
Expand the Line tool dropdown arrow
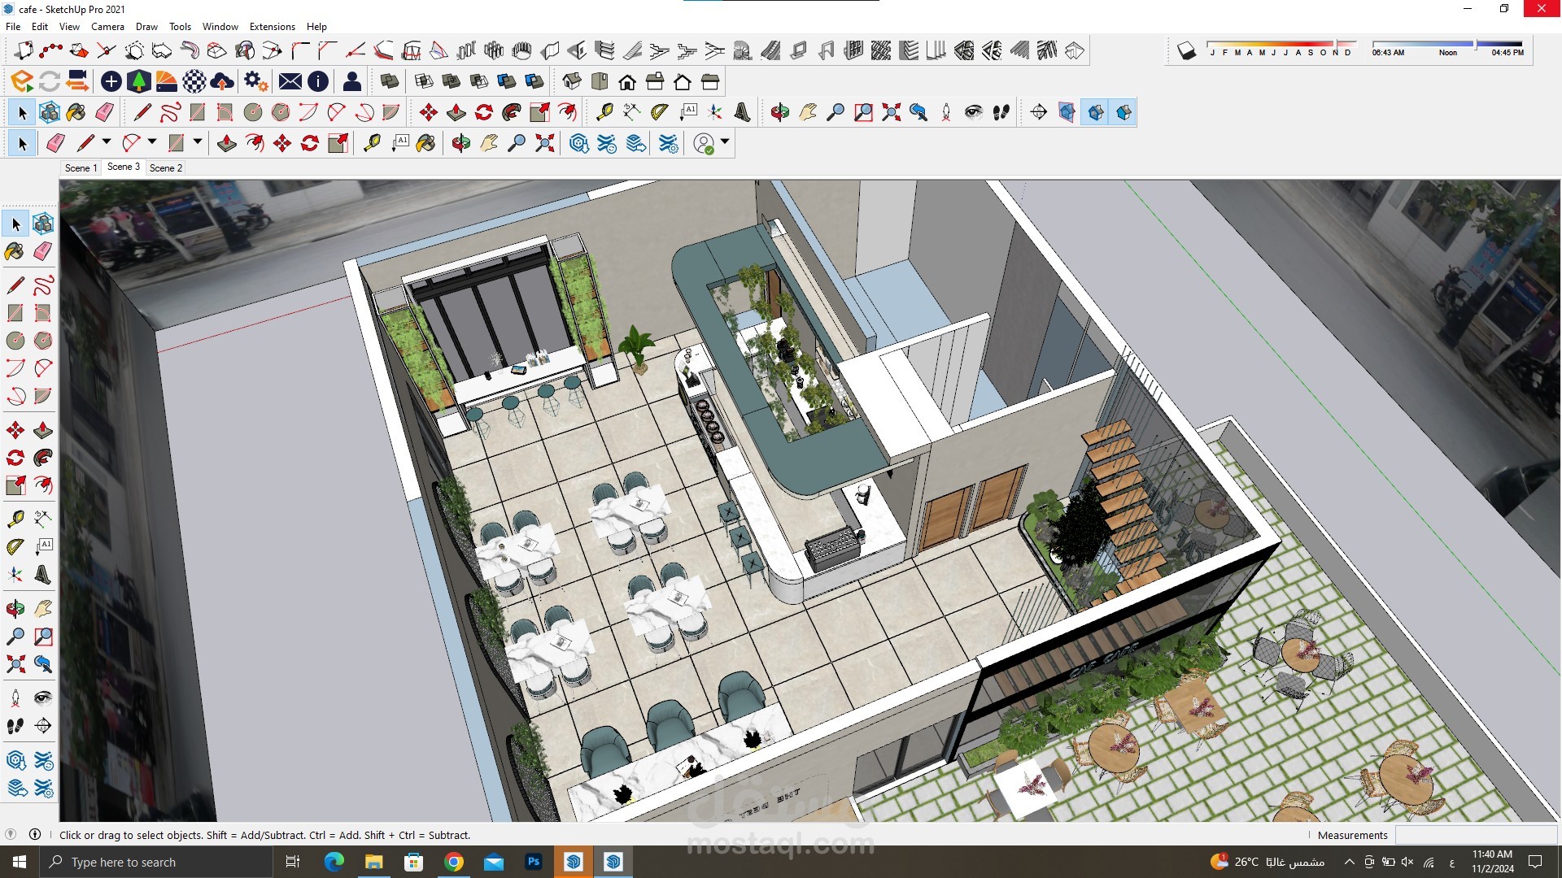tap(107, 142)
